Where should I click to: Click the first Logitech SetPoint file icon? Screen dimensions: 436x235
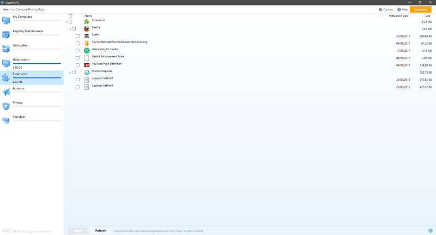[x=87, y=80]
